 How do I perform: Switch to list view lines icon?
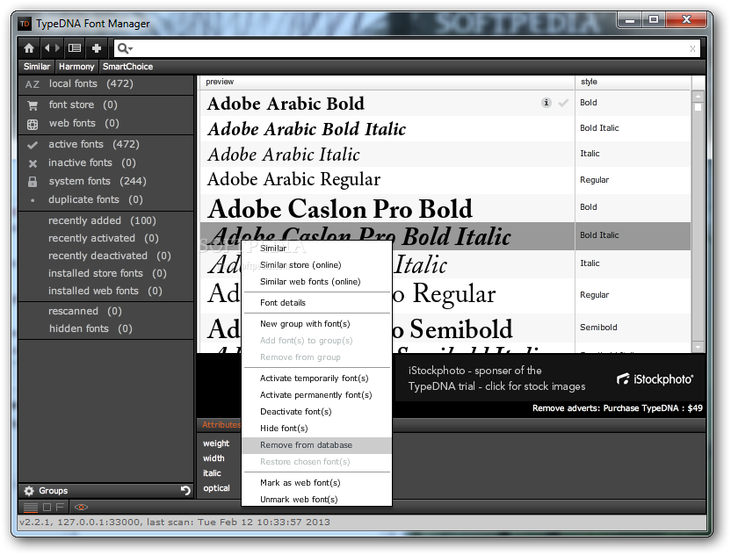31,507
